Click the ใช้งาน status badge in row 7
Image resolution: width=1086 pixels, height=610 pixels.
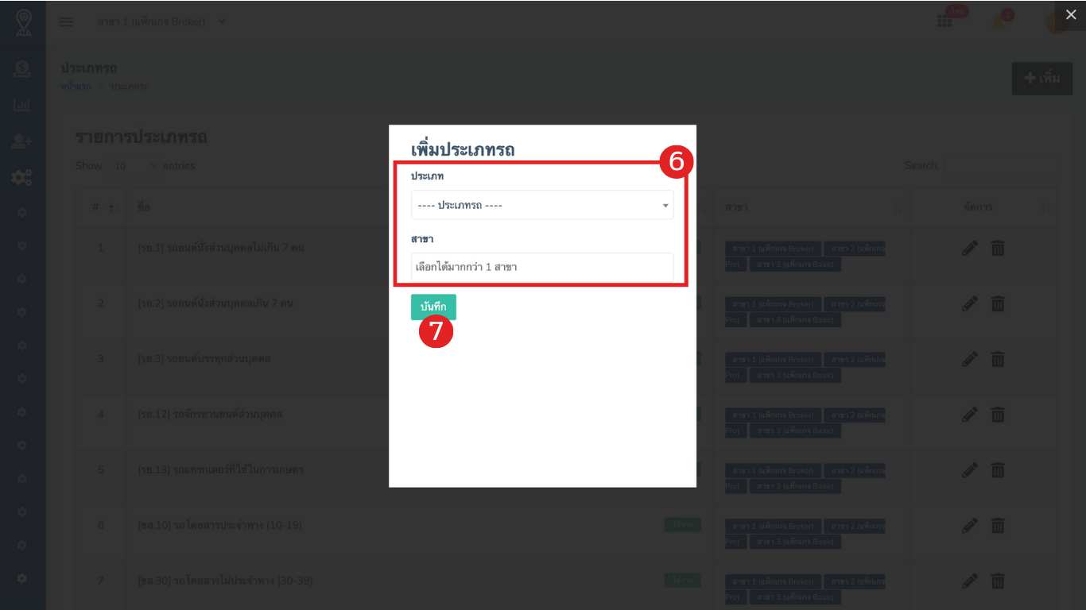pyautogui.click(x=683, y=581)
